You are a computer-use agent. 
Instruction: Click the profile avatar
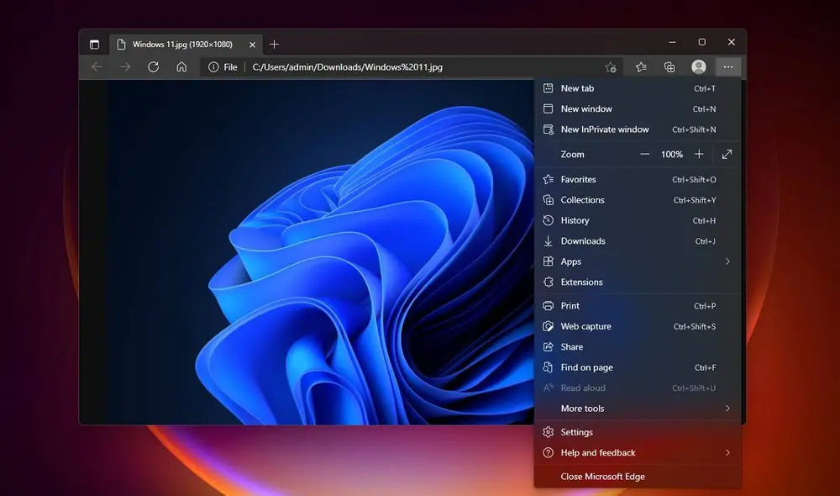[x=699, y=66]
